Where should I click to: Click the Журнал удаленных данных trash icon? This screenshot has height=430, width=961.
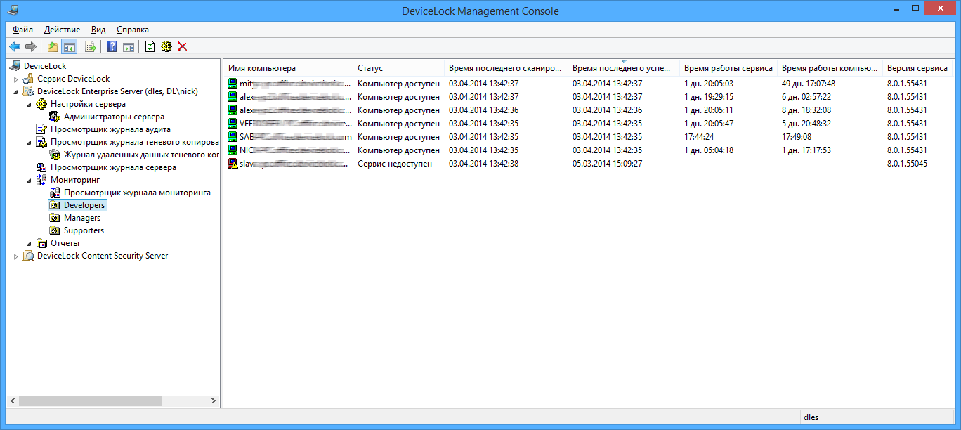55,155
